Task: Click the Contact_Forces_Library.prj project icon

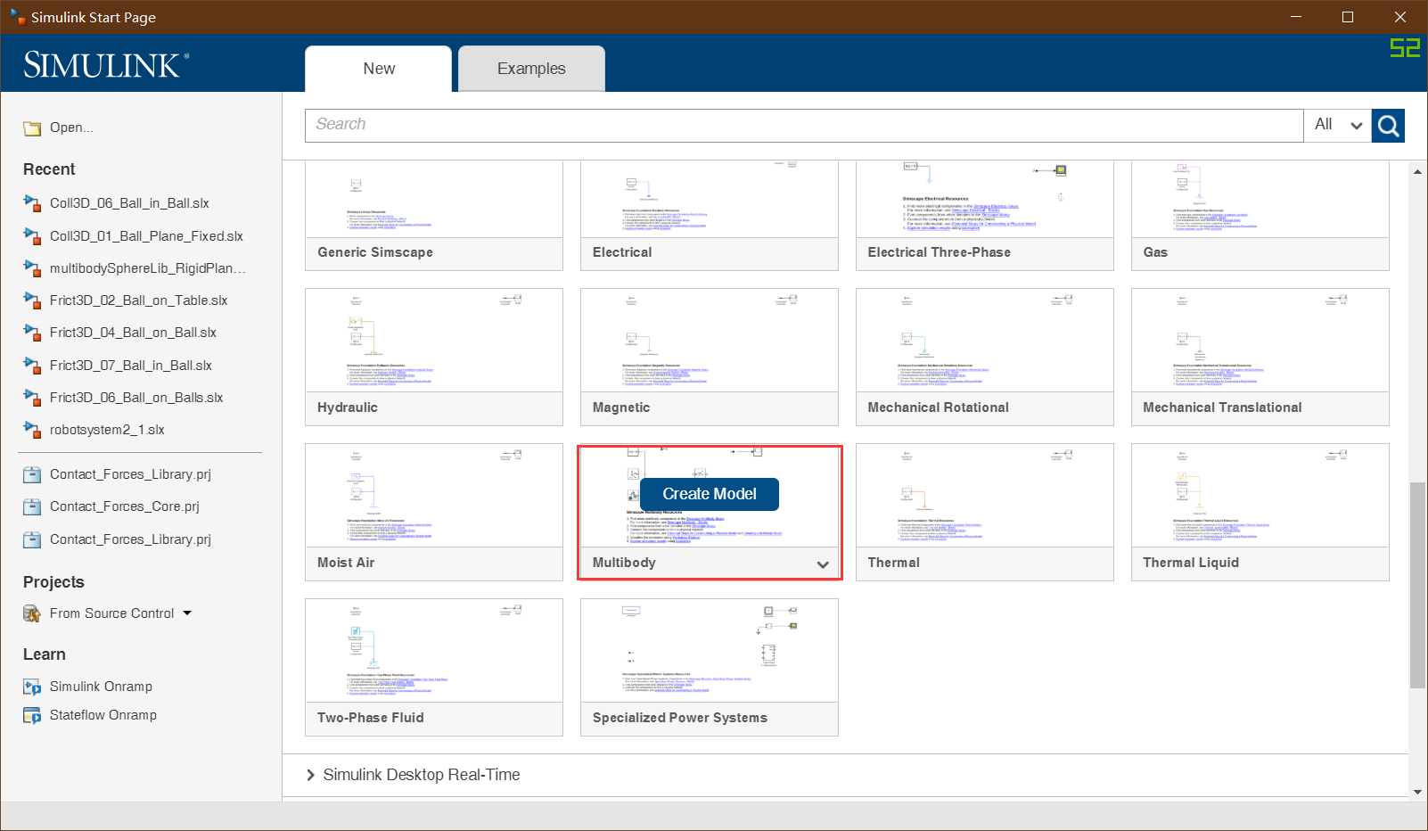Action: (x=31, y=473)
